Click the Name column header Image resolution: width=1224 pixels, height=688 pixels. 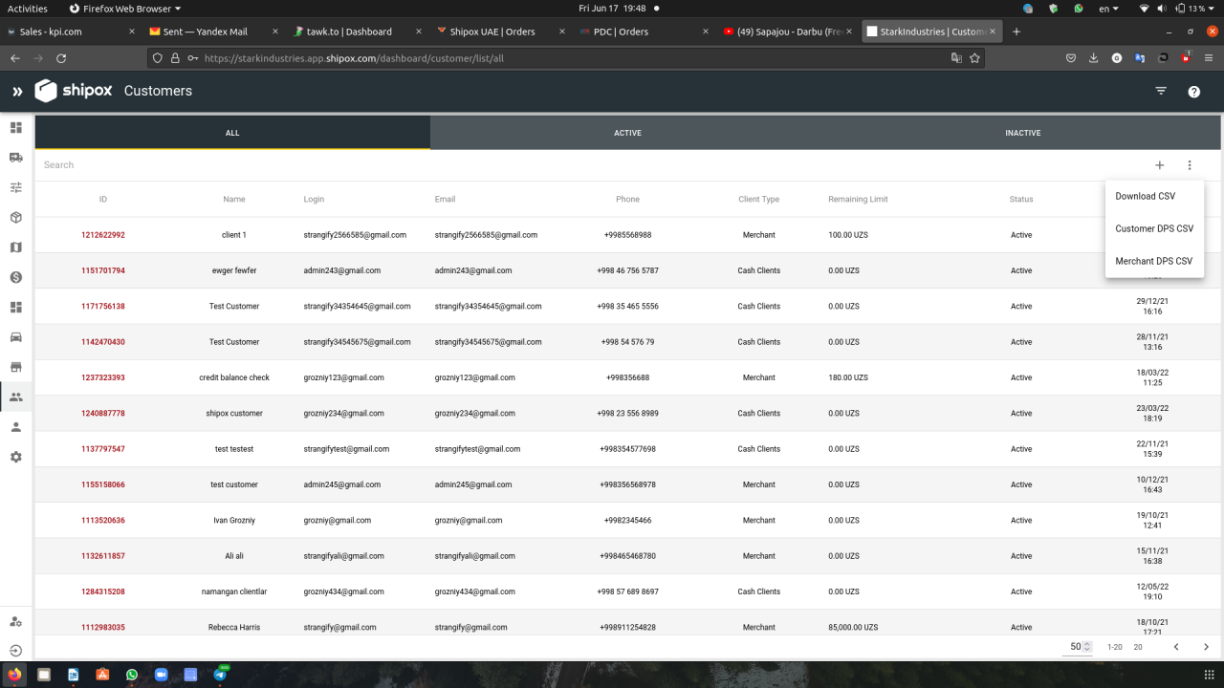234,200
